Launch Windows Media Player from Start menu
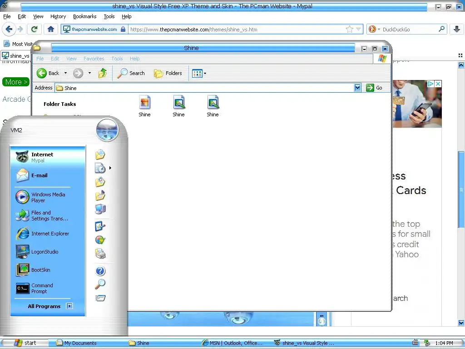The width and height of the screenshot is (465, 349). [x=48, y=197]
